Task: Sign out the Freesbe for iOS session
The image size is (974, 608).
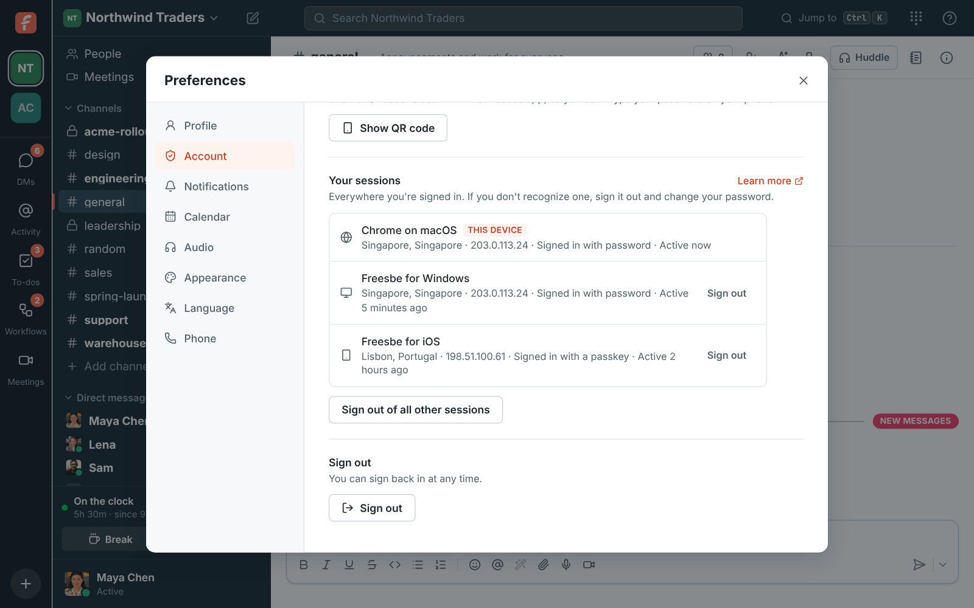Action: [x=726, y=356]
